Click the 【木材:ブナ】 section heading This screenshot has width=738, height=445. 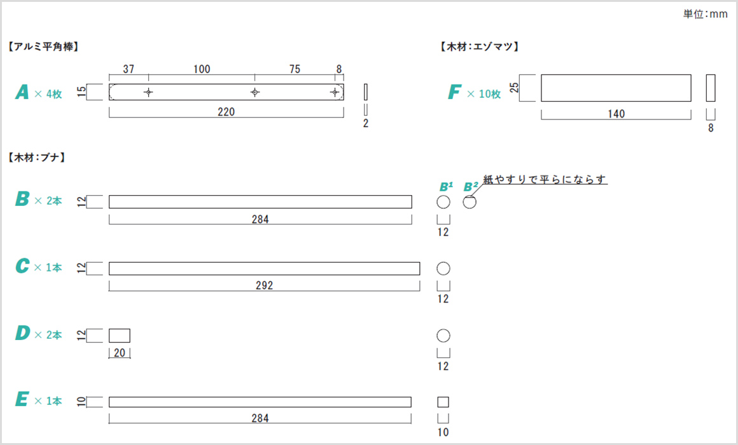(x=37, y=157)
